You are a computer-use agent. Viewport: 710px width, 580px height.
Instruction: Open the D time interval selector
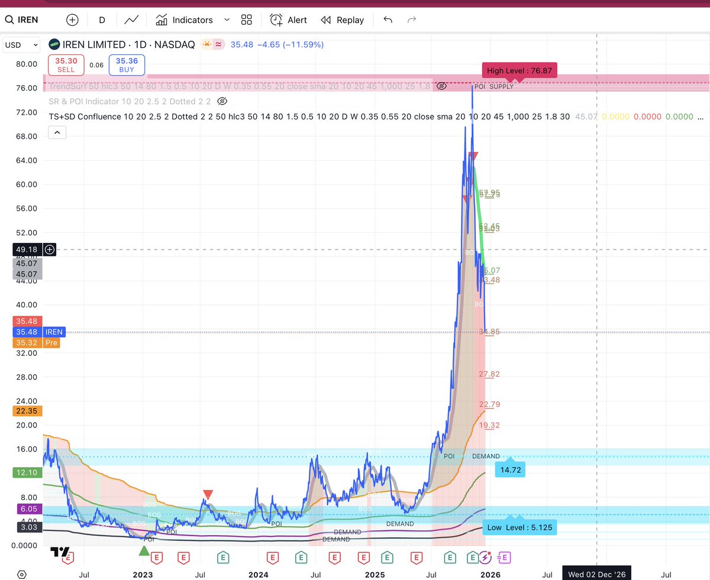tap(102, 20)
